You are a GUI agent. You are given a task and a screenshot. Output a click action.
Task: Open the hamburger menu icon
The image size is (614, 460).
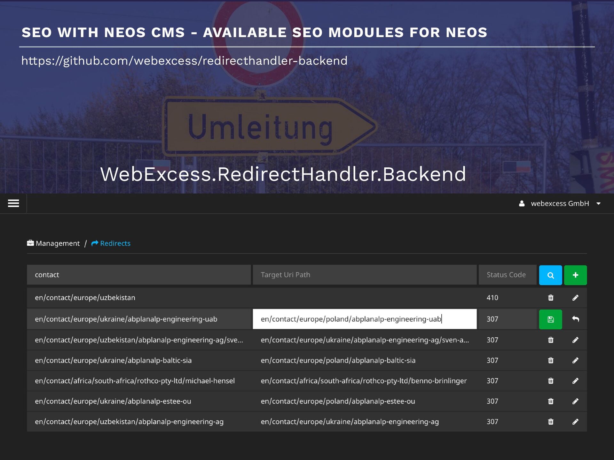13,203
